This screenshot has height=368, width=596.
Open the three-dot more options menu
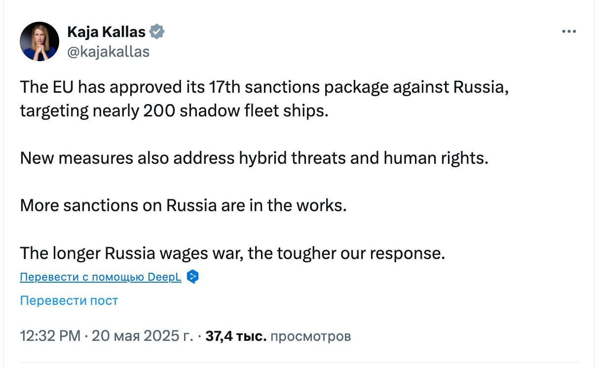point(569,32)
